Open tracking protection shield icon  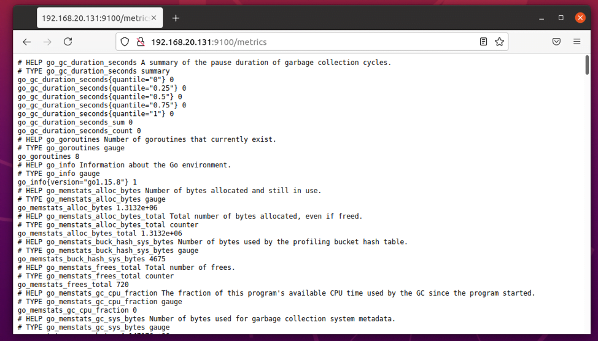coord(125,42)
